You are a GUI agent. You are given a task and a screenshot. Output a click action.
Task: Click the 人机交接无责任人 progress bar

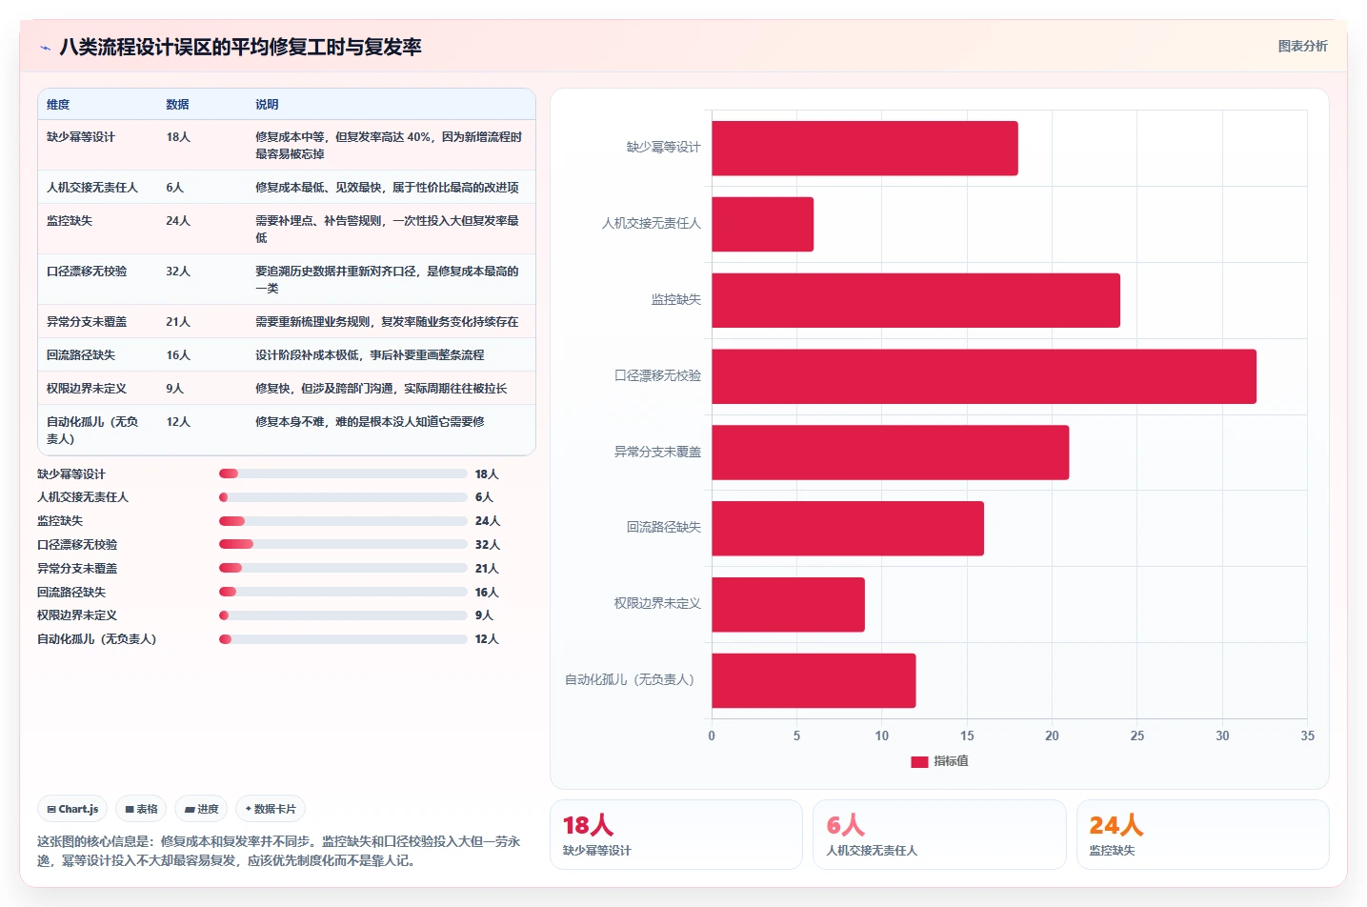pos(343,497)
